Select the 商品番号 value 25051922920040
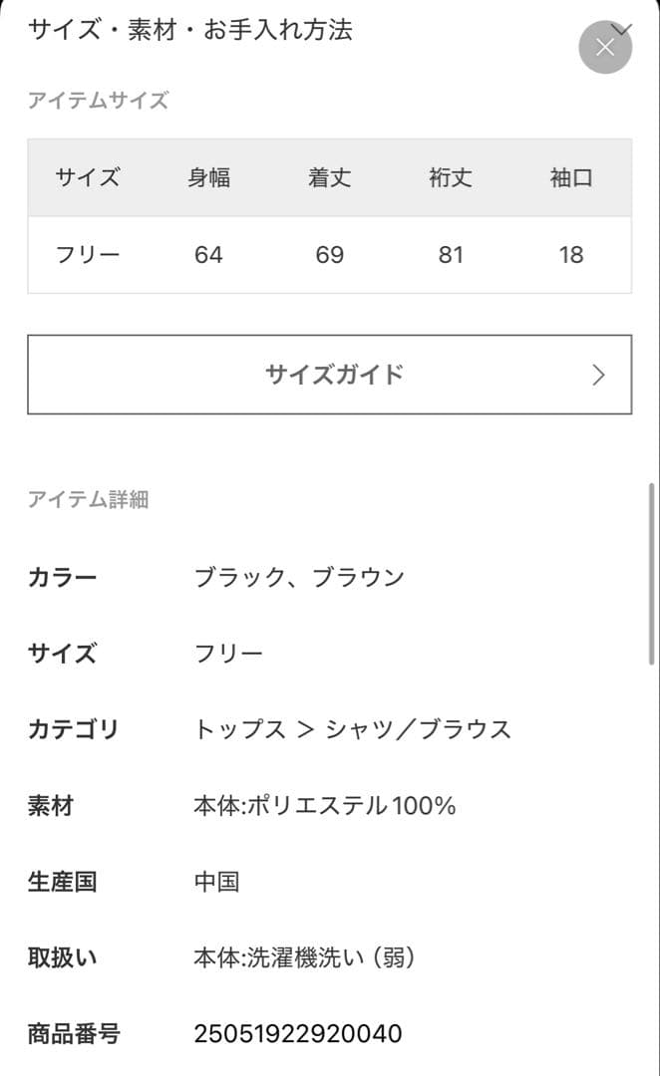This screenshot has width=660, height=1076. tap(298, 1034)
